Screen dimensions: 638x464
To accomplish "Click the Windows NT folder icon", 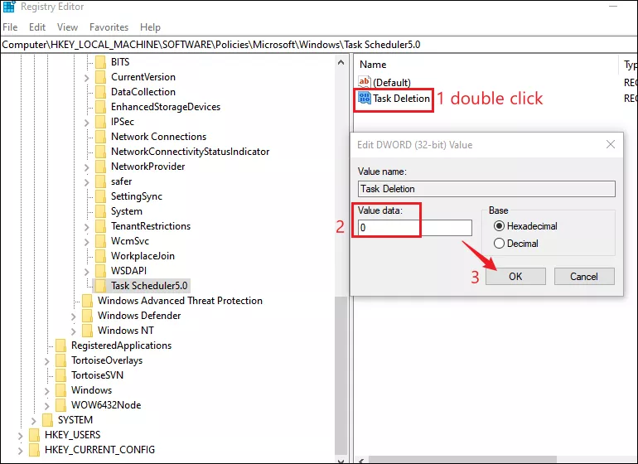I will [x=87, y=331].
